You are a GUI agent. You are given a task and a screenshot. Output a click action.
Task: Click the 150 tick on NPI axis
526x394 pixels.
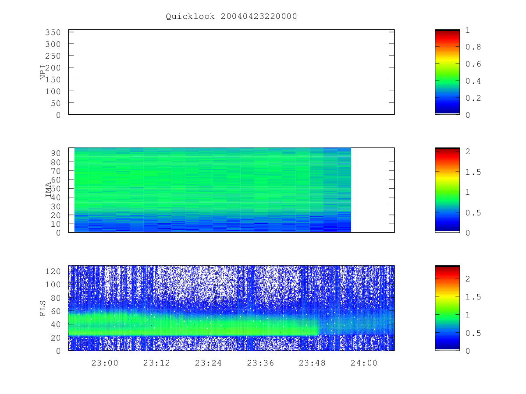(x=53, y=80)
